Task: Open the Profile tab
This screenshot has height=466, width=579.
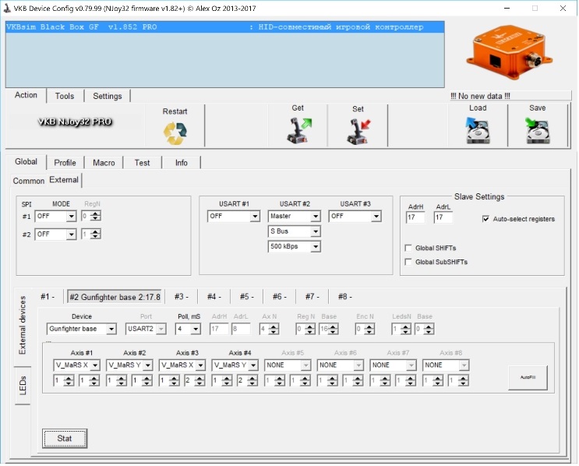Action: (x=65, y=162)
